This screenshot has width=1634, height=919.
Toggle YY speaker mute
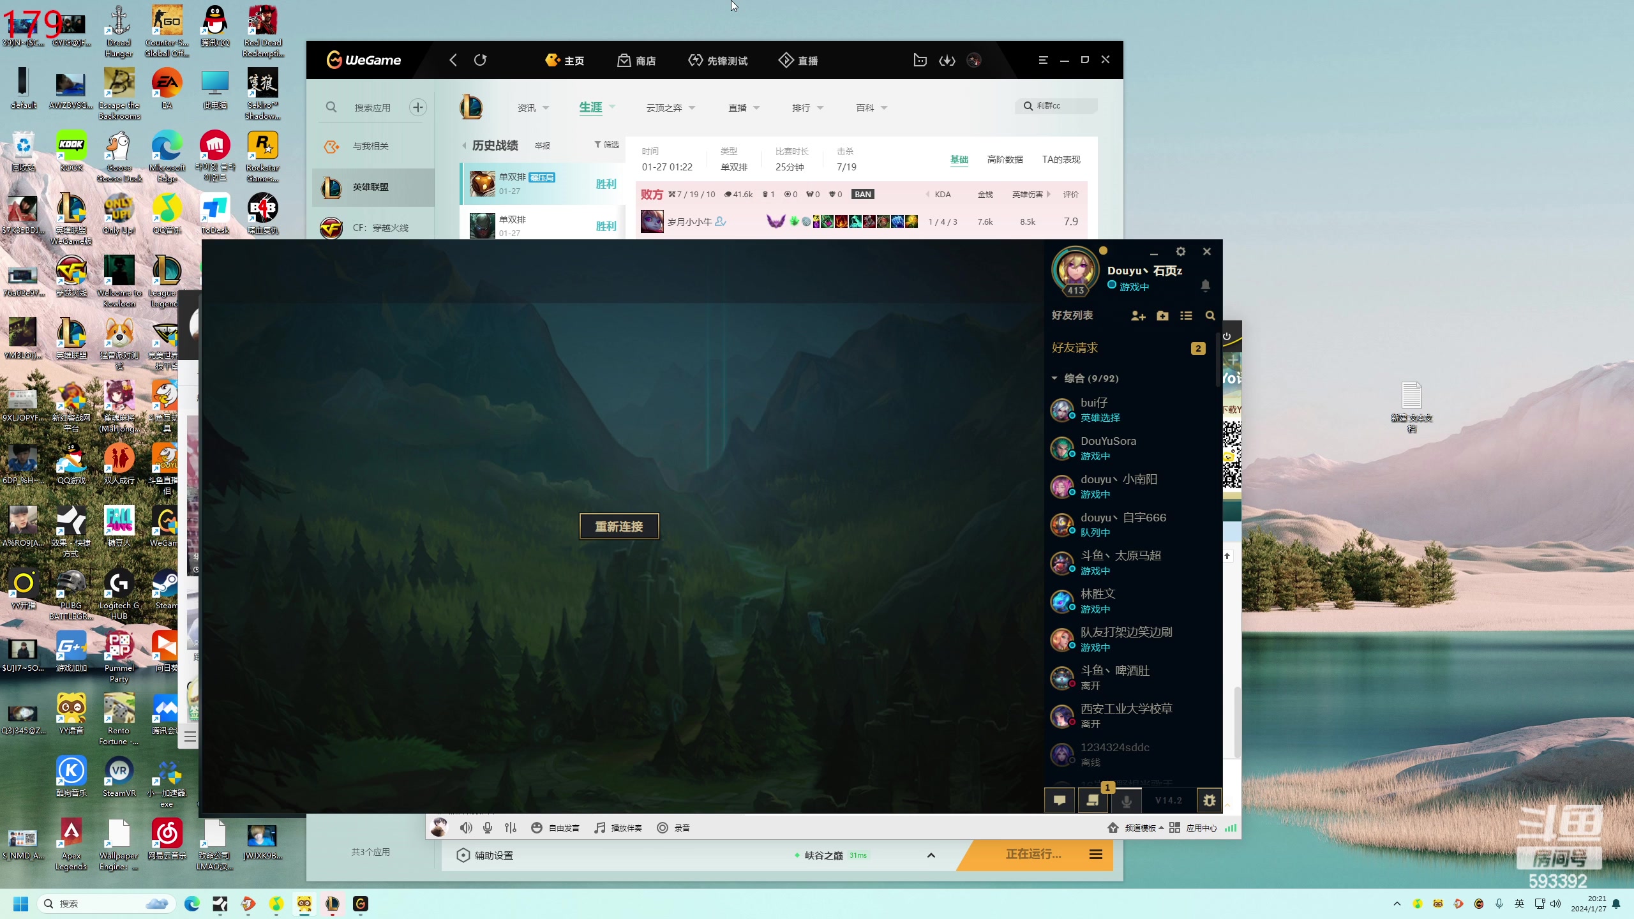(467, 828)
